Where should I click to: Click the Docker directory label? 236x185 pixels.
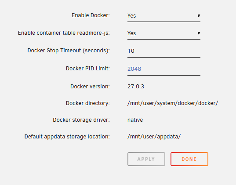pyautogui.click(x=88, y=103)
